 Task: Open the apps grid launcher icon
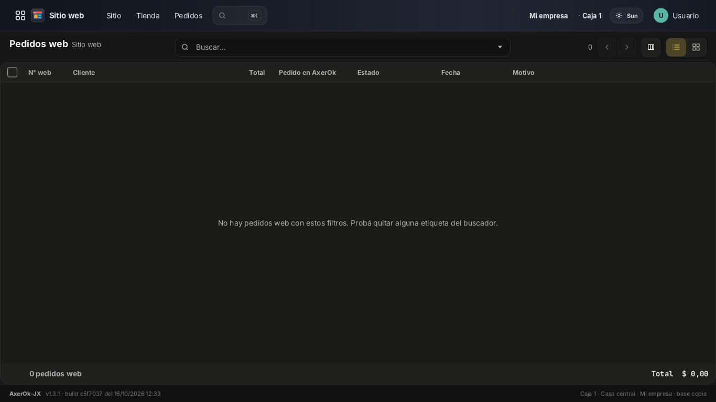coord(20,16)
